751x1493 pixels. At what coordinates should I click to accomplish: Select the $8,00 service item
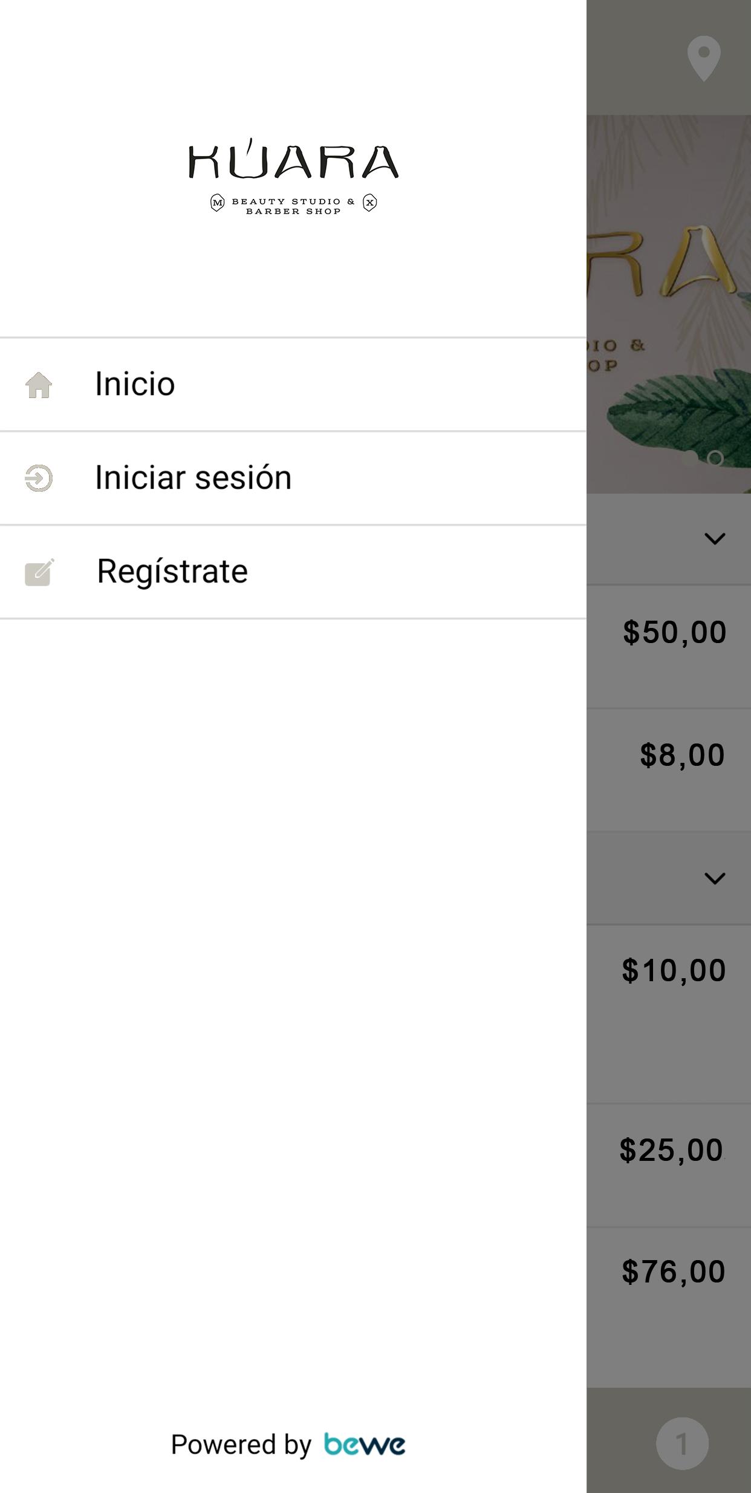[x=669, y=769]
